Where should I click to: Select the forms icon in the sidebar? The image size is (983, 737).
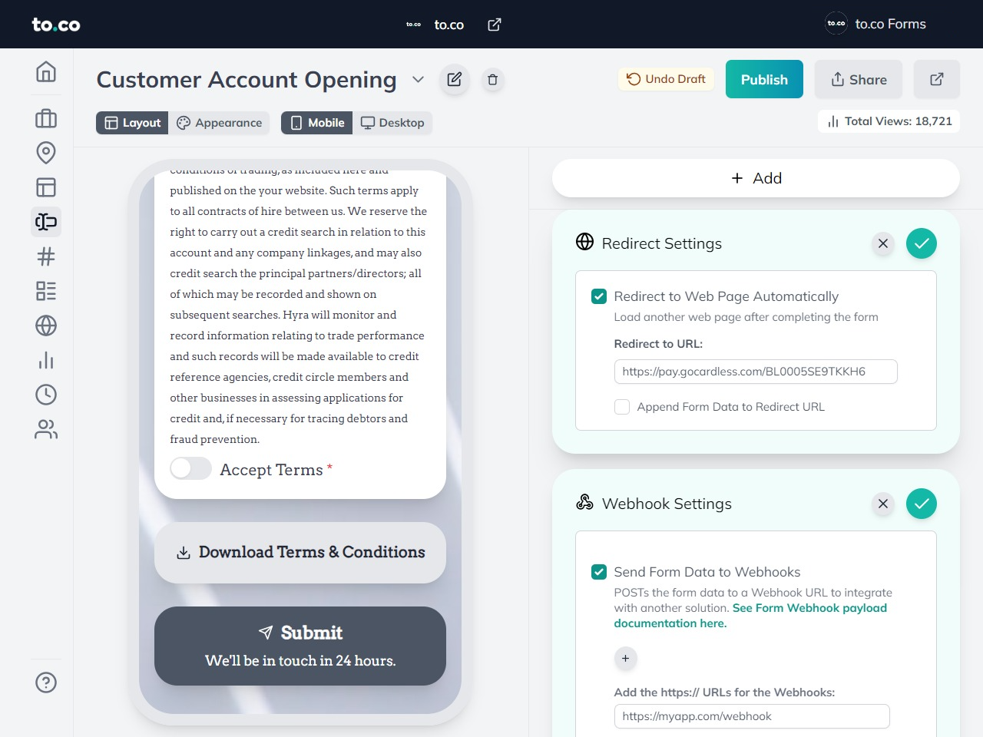46,222
